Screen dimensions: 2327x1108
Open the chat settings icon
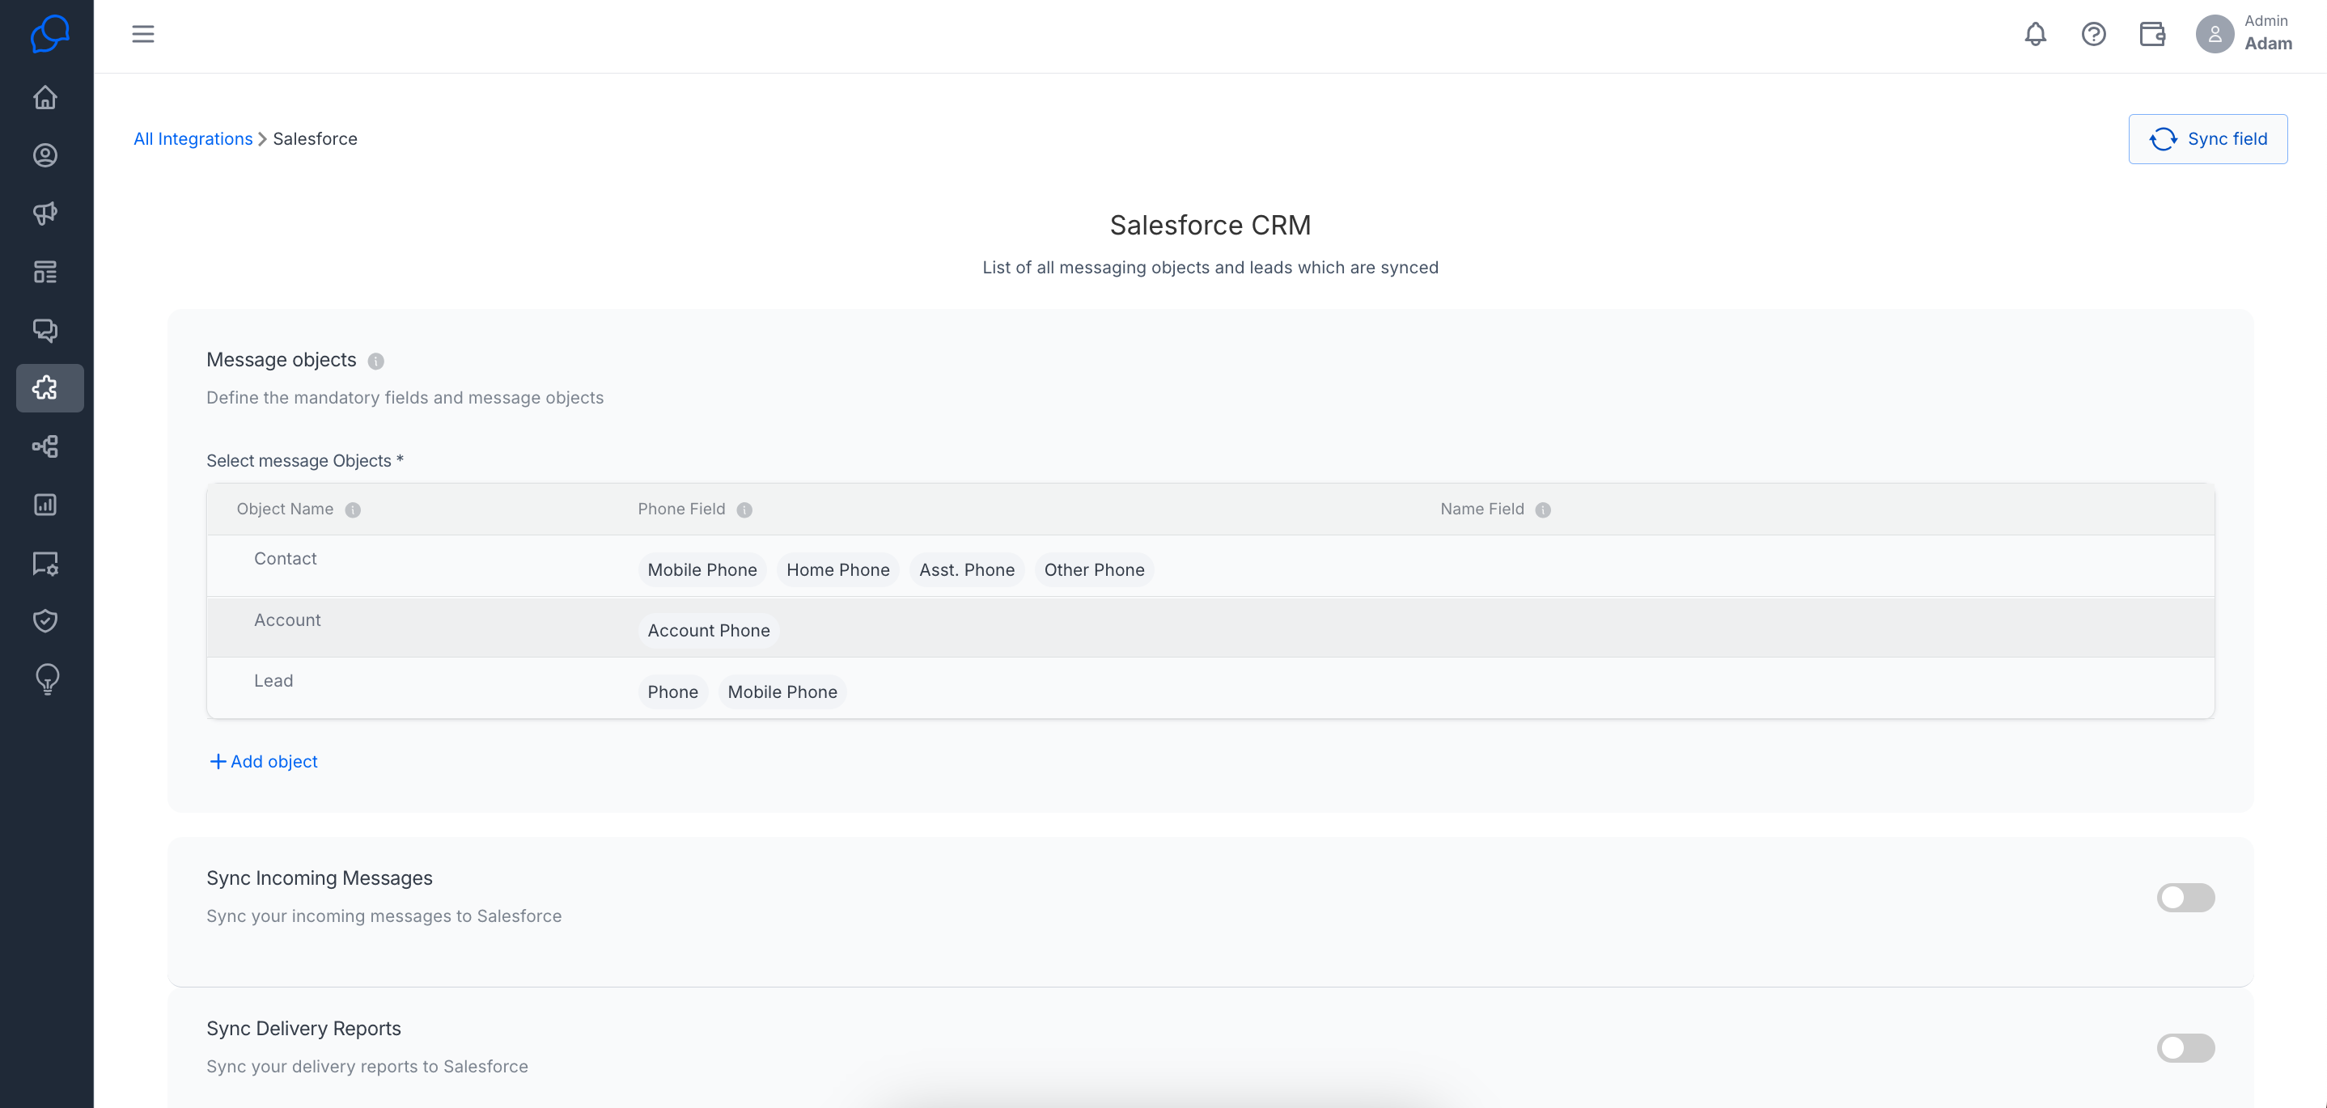click(x=45, y=564)
